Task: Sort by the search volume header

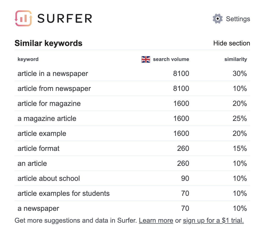Action: coord(171,59)
